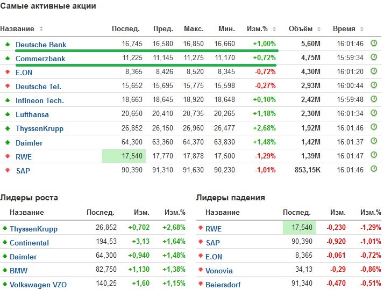Screen dimensions: 384x290
Task: Click green up arrow beside Infineon Tech.
Action: 8,100
